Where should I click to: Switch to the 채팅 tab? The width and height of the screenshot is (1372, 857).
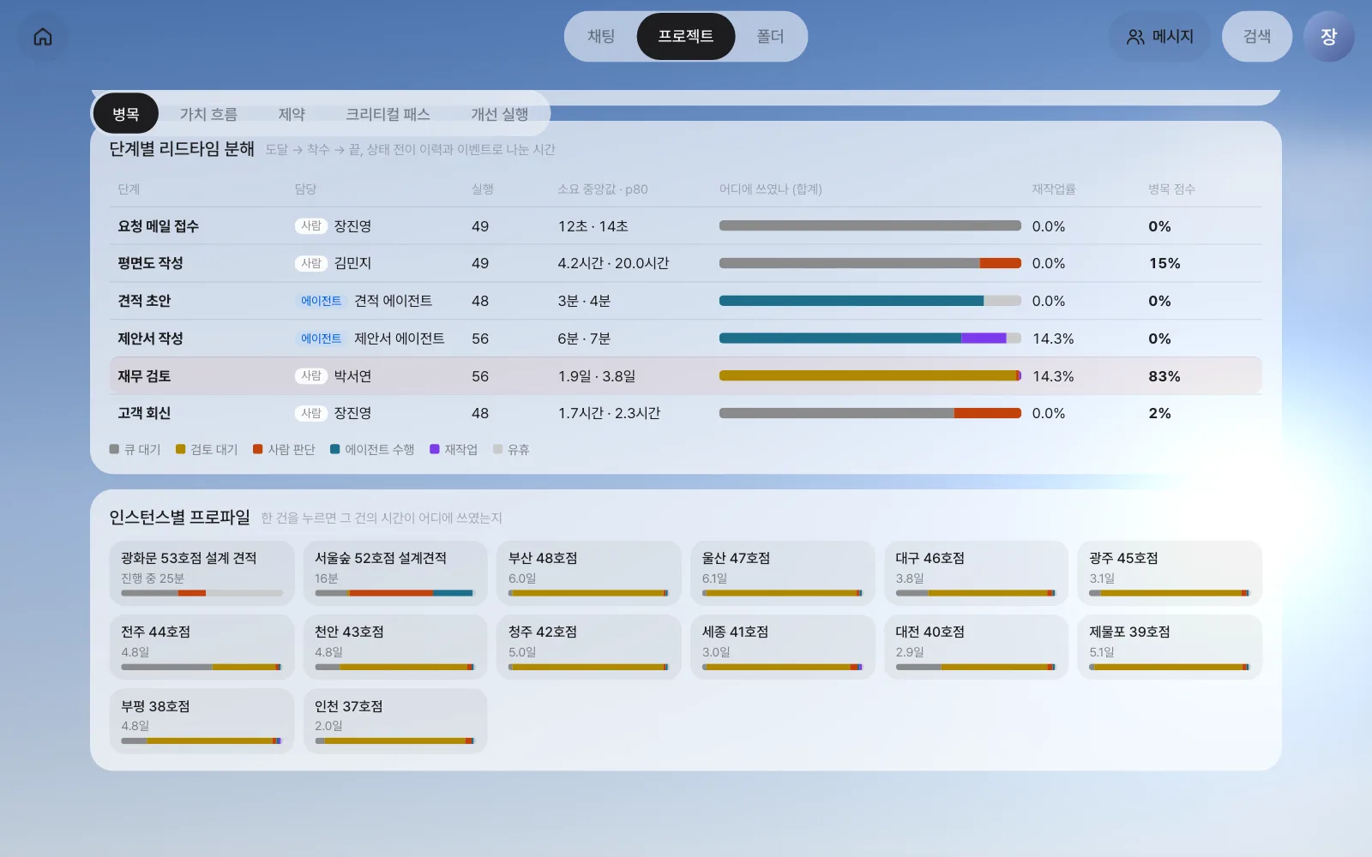point(601,37)
